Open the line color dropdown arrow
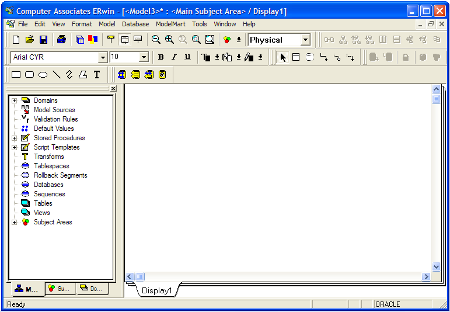Image resolution: width=450 pixels, height=312 pixels. tap(260, 57)
